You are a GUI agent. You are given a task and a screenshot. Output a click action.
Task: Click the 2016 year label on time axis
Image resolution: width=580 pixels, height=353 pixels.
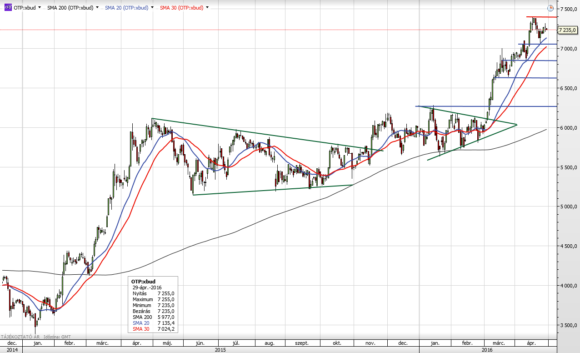[x=487, y=350]
